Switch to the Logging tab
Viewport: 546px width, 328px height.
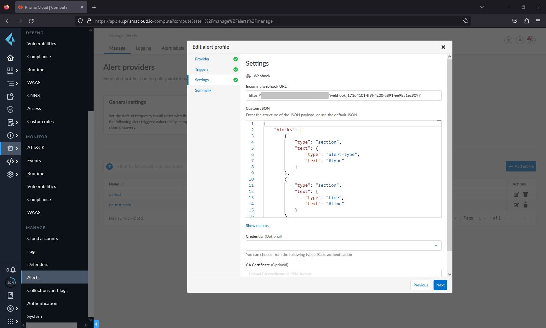click(143, 48)
